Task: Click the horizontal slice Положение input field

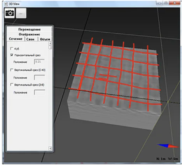Action: (x=39, y=62)
